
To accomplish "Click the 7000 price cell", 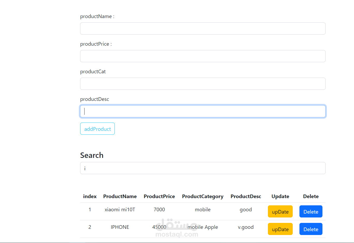I will pyautogui.click(x=159, y=209).
